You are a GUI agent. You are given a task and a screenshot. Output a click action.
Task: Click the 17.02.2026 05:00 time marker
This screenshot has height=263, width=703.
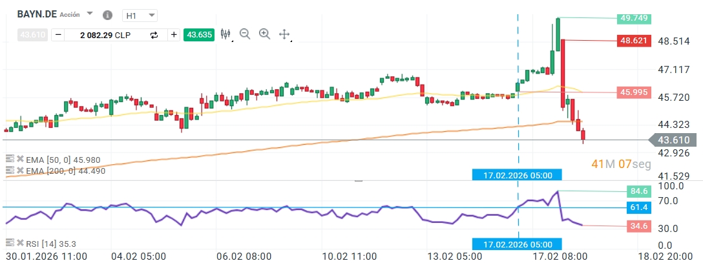click(x=517, y=174)
